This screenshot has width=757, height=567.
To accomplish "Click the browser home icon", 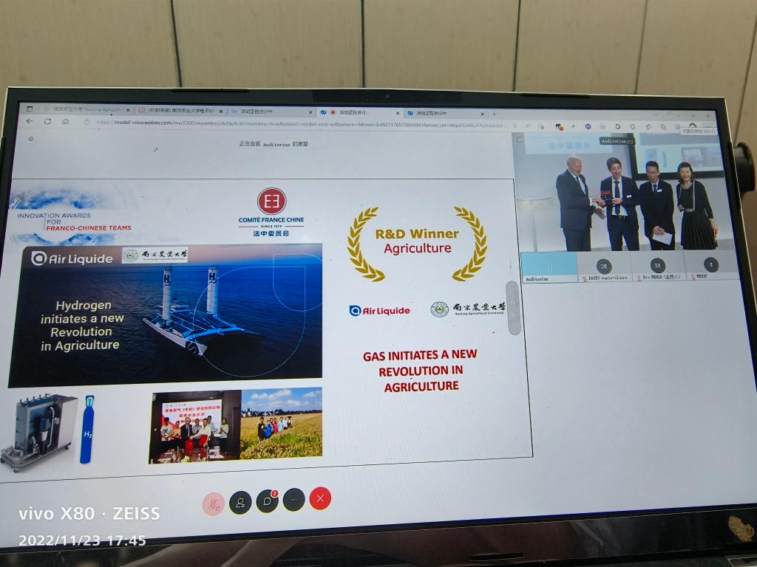I will click(x=64, y=121).
